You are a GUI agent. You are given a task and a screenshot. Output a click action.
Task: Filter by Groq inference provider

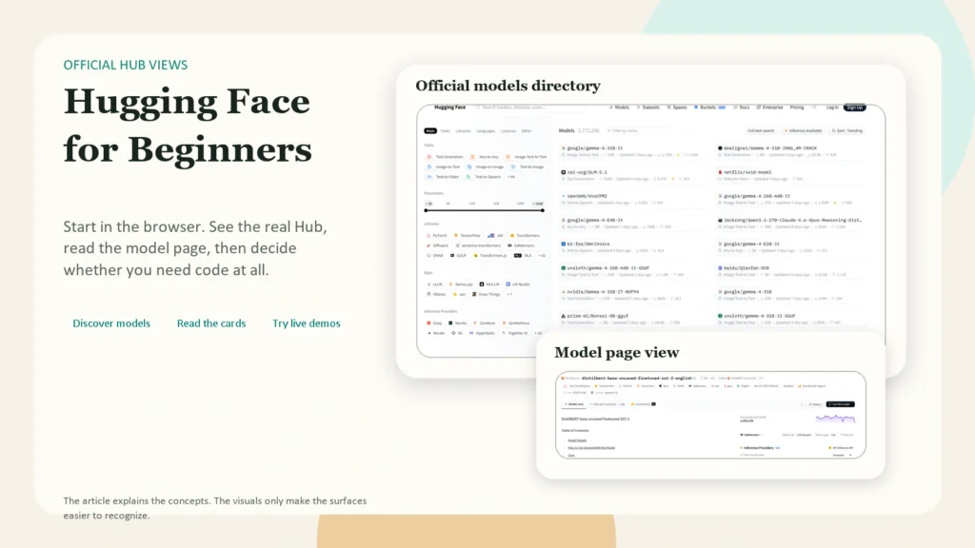click(x=434, y=323)
